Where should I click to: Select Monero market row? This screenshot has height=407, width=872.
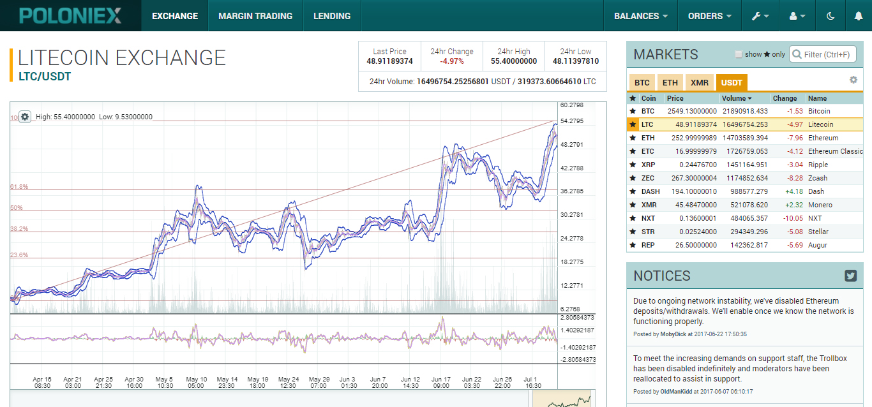pyautogui.click(x=744, y=205)
